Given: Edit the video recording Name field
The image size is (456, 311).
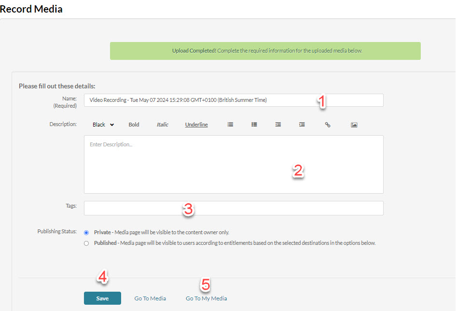Looking at the screenshot, I should tap(234, 100).
